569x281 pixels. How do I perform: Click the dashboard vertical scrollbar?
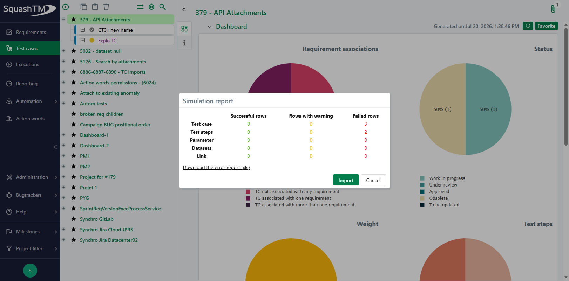tap(566, 87)
